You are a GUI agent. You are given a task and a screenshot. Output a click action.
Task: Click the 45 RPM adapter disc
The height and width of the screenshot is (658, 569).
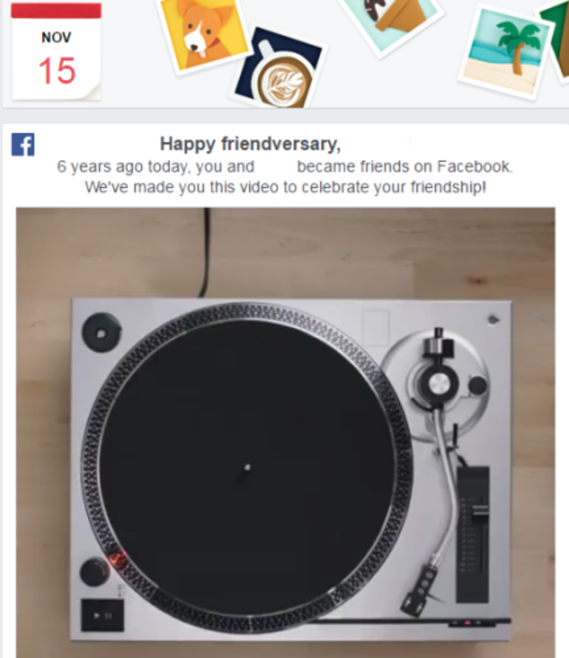pyautogui.click(x=102, y=333)
